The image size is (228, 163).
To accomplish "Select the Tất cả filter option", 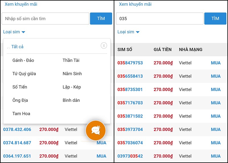I will [17, 47].
